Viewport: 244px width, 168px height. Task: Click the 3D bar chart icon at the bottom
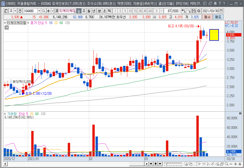(x=218, y=164)
